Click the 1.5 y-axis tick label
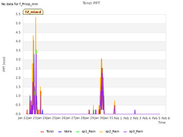This screenshot has width=183, height=137. 18,87
